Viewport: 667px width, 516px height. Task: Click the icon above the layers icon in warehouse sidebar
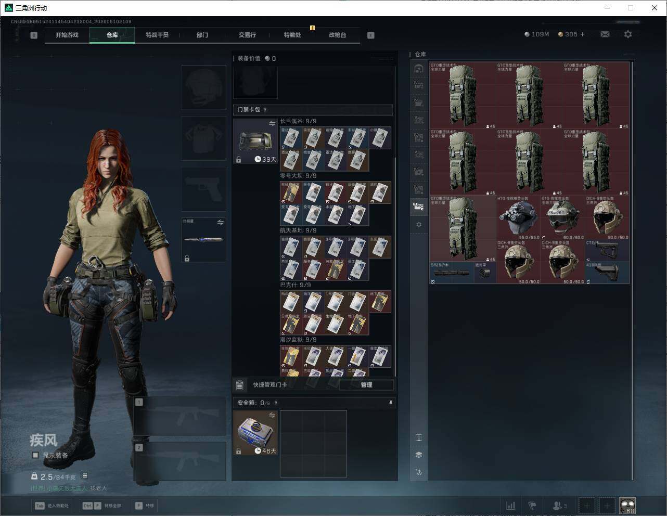click(419, 437)
